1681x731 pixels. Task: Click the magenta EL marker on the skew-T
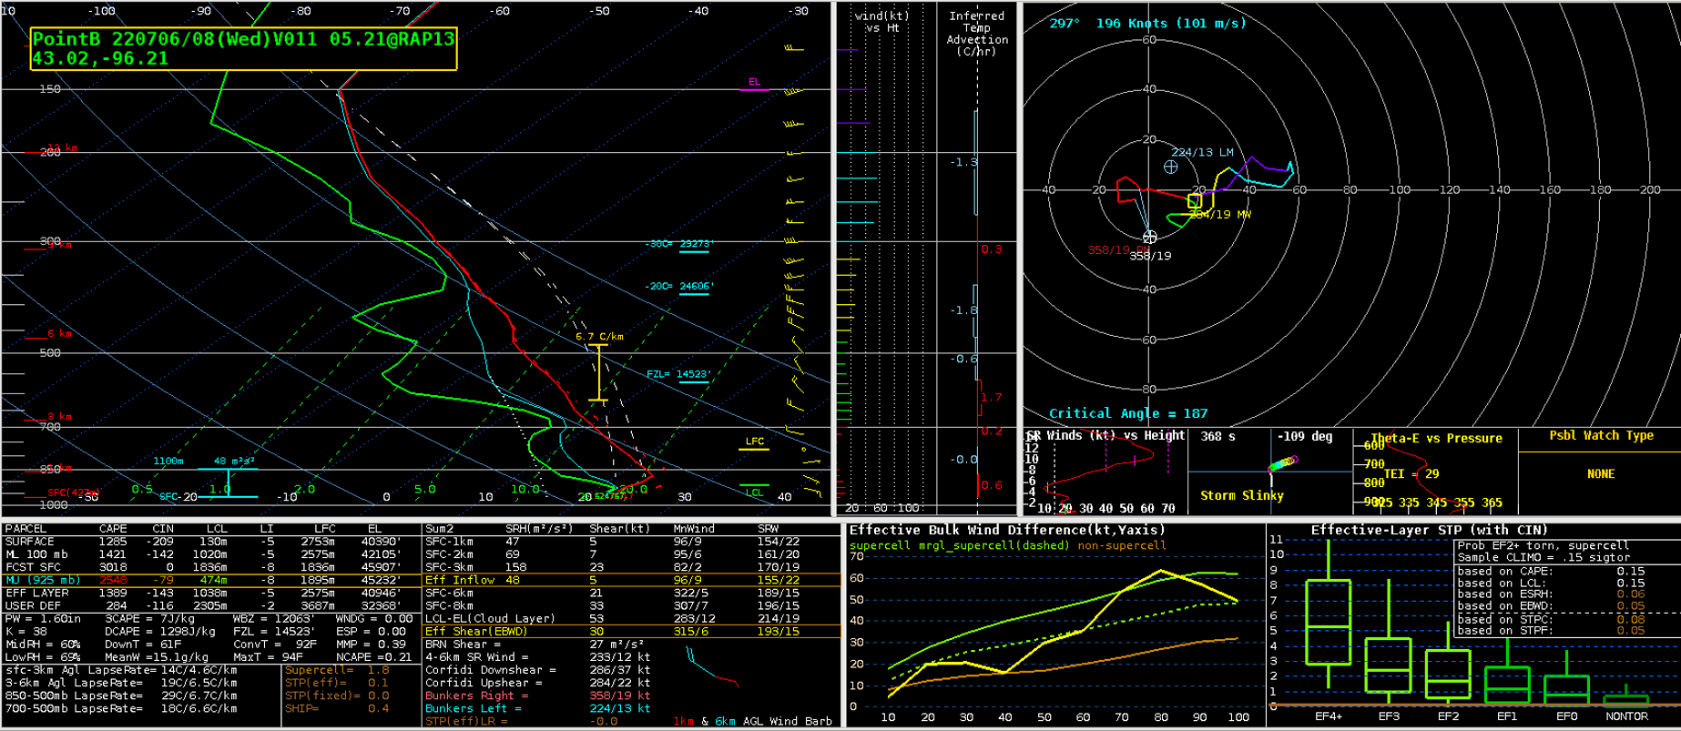[x=754, y=83]
